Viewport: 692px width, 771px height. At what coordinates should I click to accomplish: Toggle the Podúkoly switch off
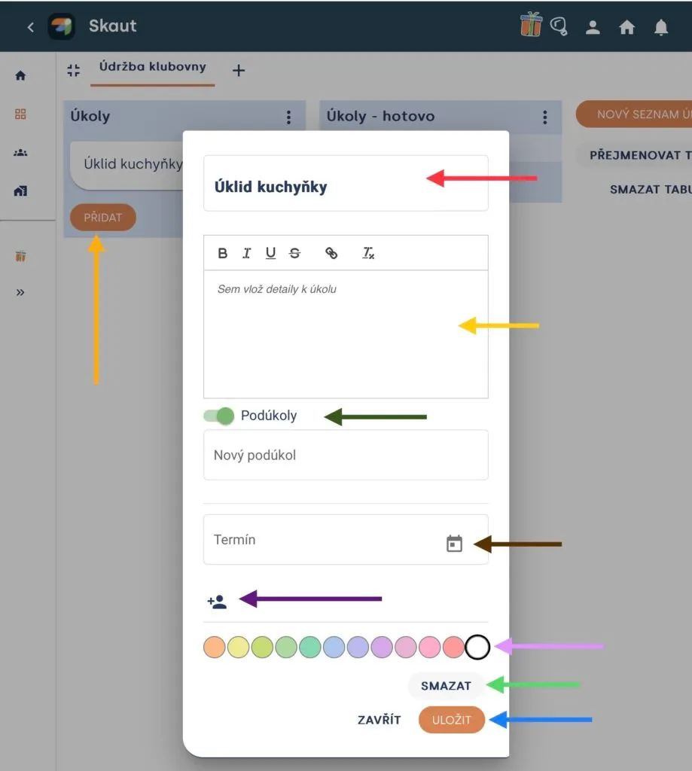(219, 416)
